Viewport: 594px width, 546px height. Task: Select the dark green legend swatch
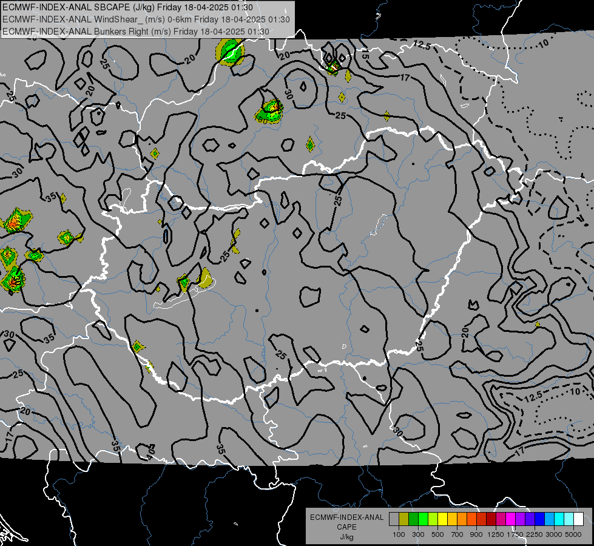[x=413, y=519]
